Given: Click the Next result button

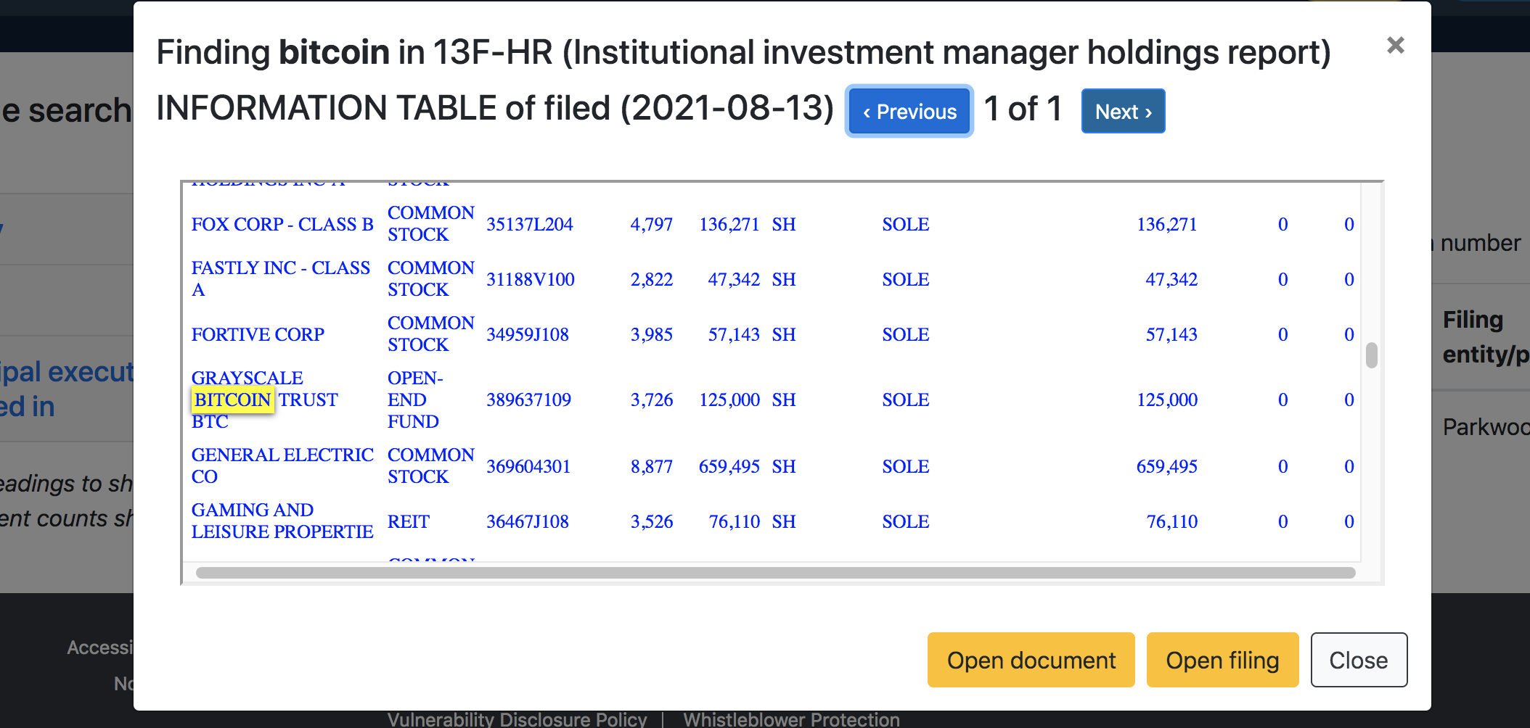Looking at the screenshot, I should tap(1123, 112).
